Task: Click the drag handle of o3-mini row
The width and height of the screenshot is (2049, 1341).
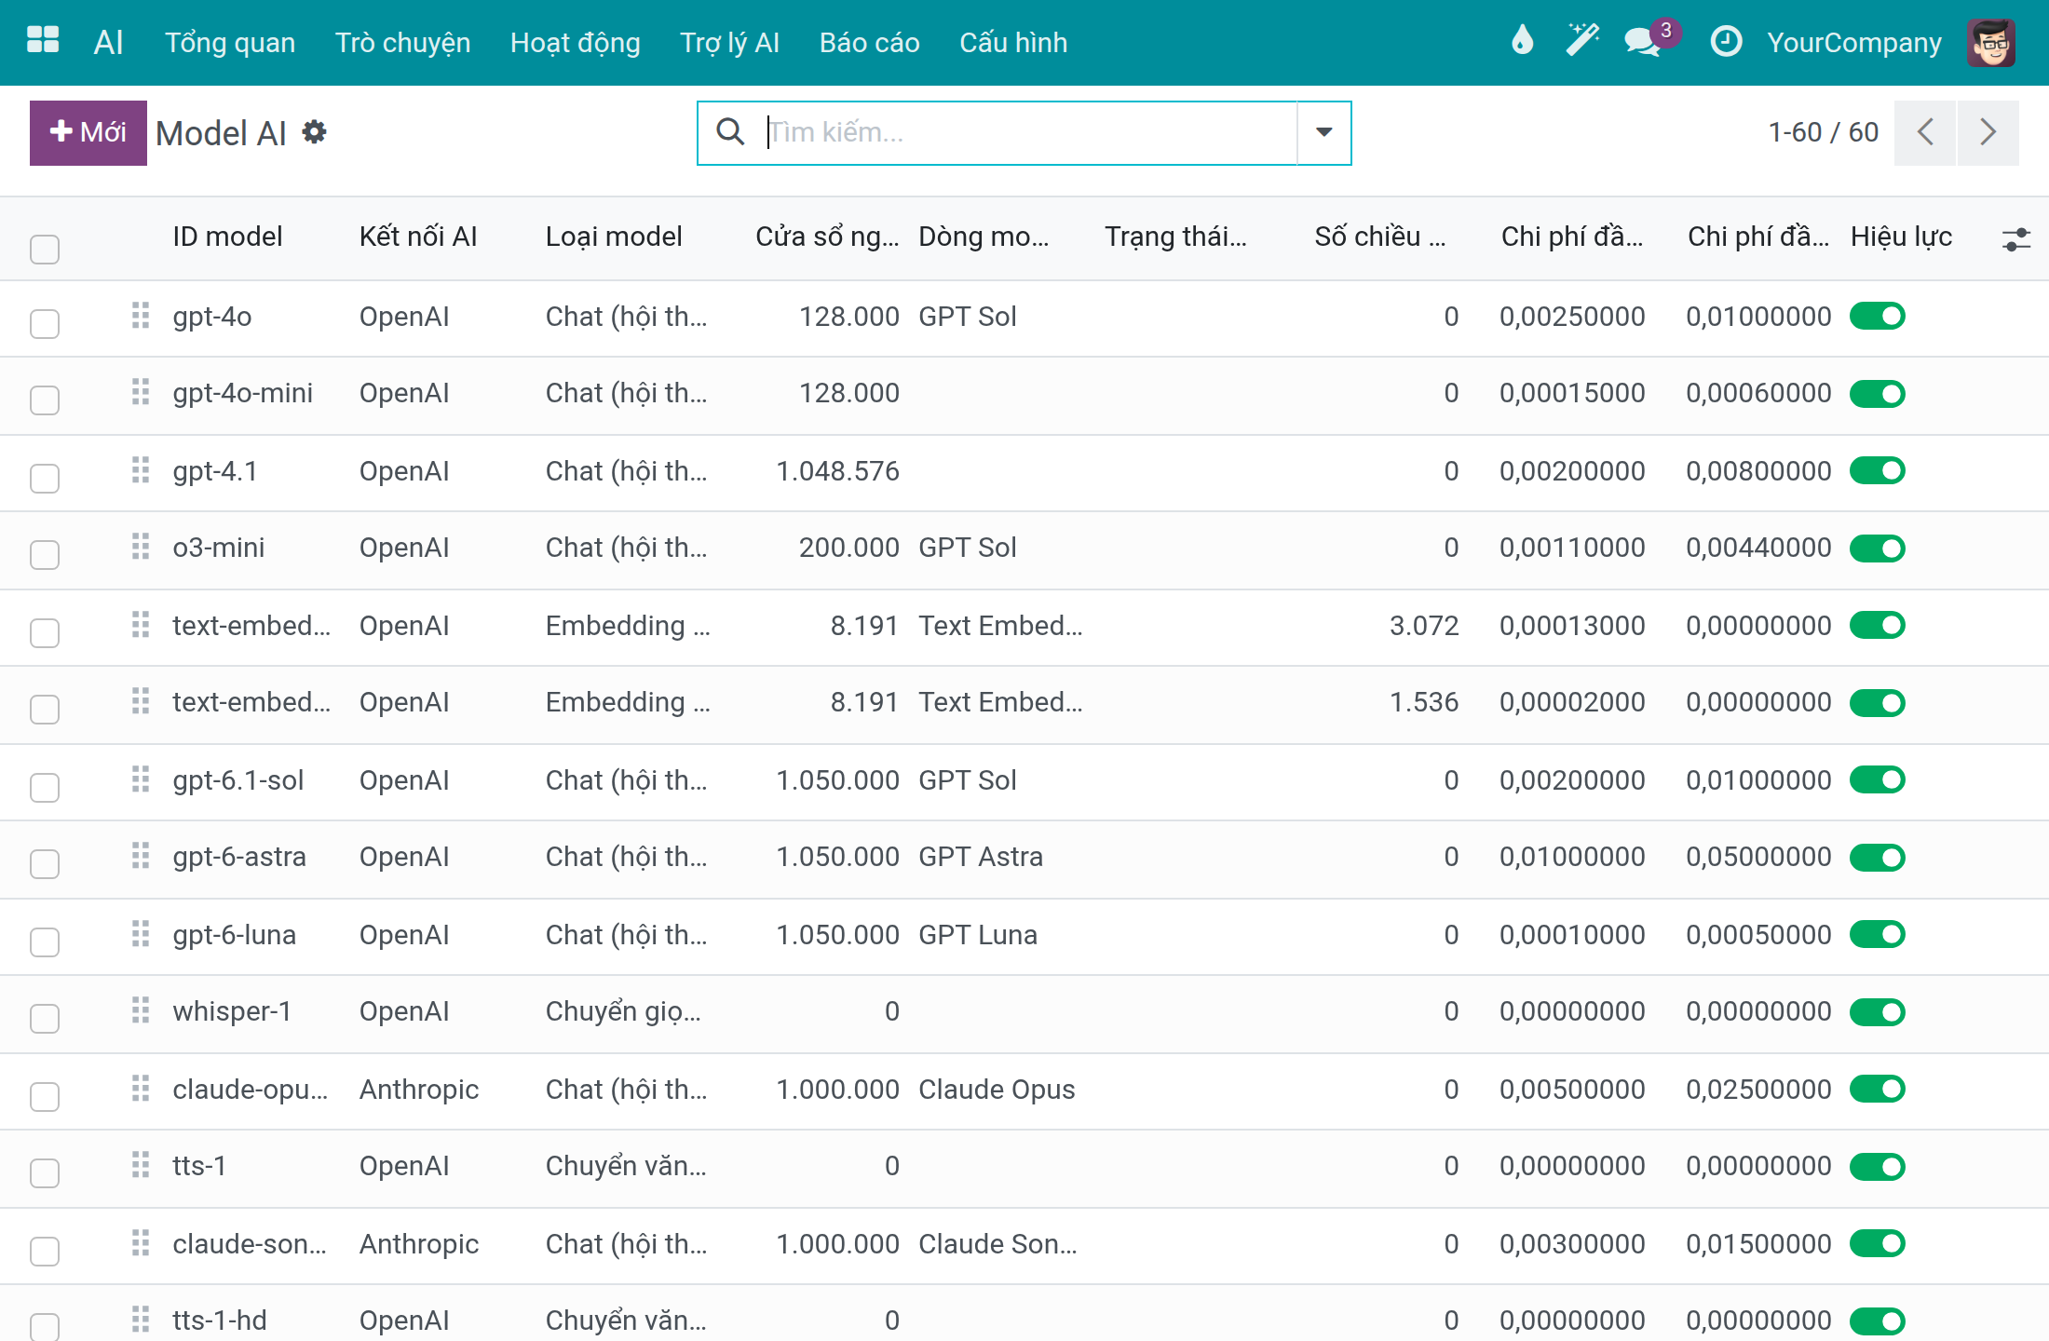Action: click(x=141, y=547)
